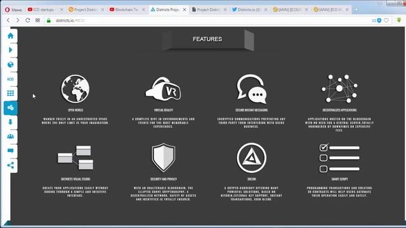Screen dimensions: 406x228
Task: Click the green security padlock badge
Action: coord(49,20)
